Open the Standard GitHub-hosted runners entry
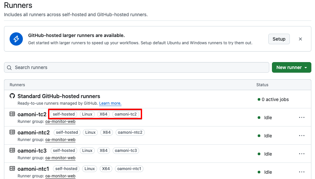This screenshot has width=315, height=179. coord(59,96)
